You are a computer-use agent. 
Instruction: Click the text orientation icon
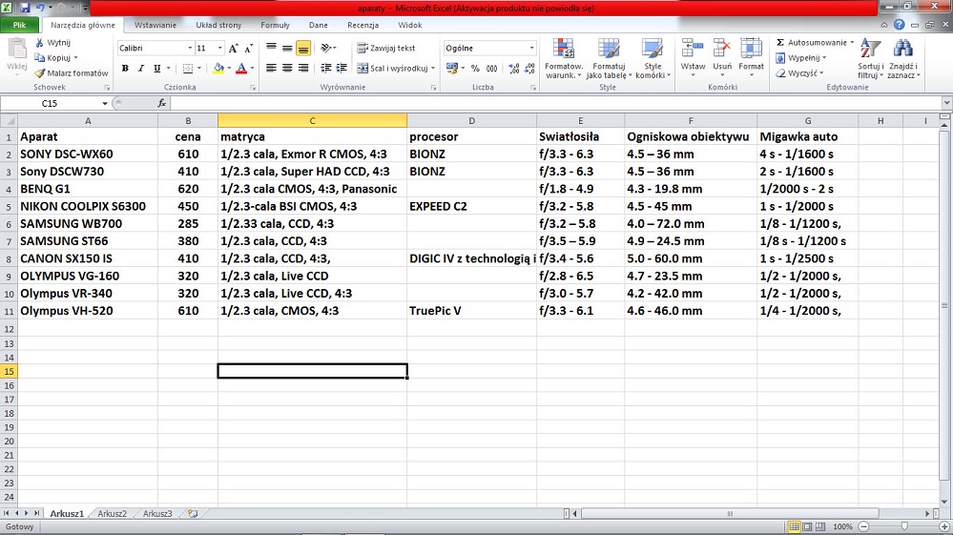point(326,48)
